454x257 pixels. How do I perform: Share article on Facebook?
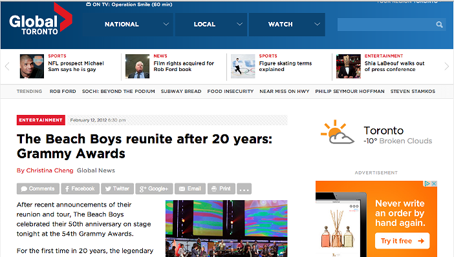[x=80, y=189]
